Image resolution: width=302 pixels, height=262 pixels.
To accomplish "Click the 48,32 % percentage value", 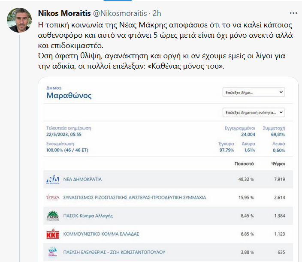I will (x=246, y=179).
